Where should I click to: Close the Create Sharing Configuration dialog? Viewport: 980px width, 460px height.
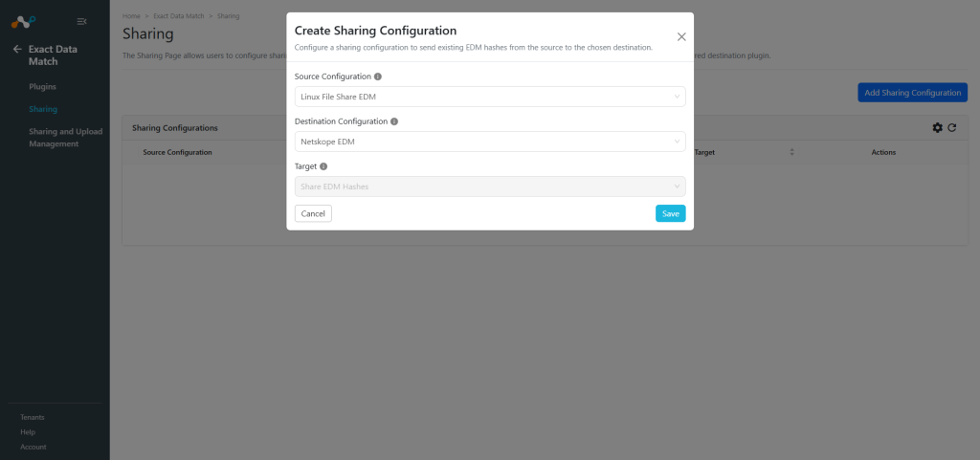pyautogui.click(x=681, y=37)
